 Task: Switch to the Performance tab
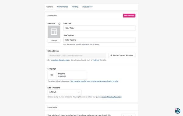pos(63,7)
